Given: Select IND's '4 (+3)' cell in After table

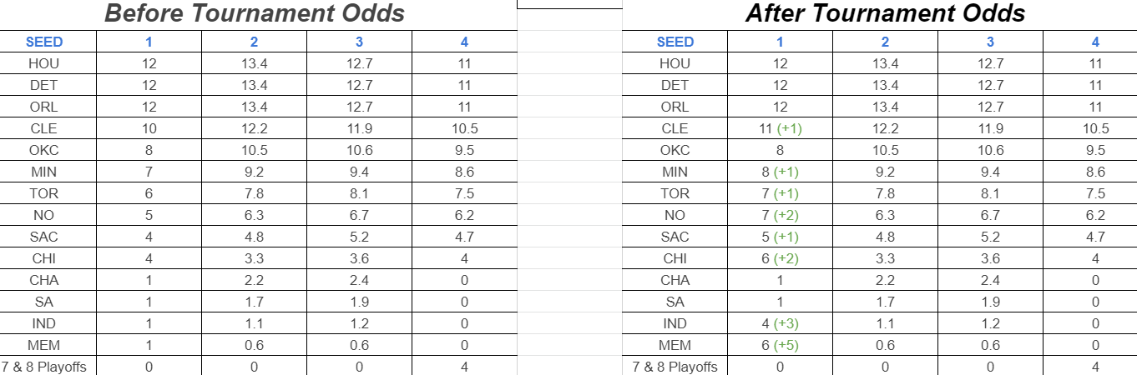Looking at the screenshot, I should (x=780, y=323).
